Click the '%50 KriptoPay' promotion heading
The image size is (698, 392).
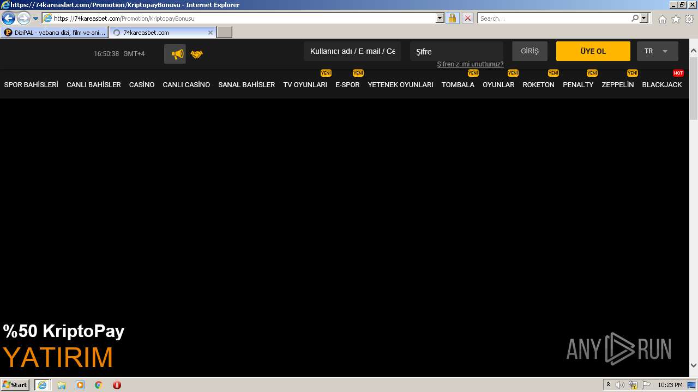pyautogui.click(x=64, y=331)
